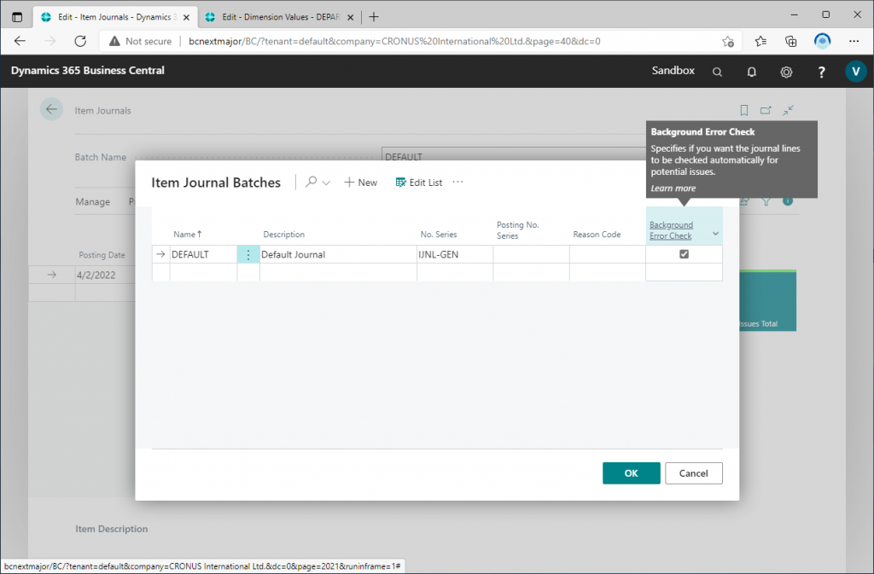Click the search magnifier in Business Central header

717,72
